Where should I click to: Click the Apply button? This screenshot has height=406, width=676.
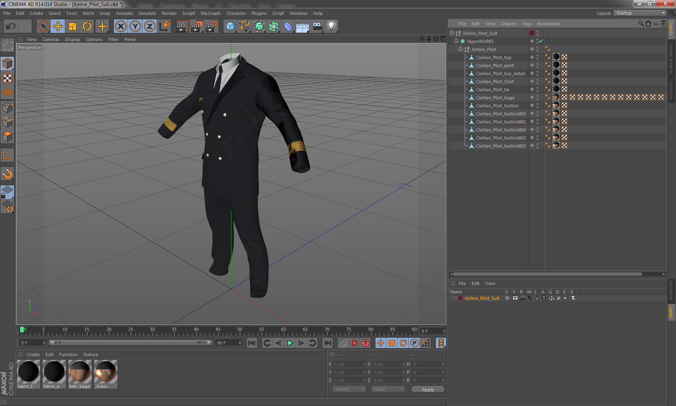tap(428, 389)
